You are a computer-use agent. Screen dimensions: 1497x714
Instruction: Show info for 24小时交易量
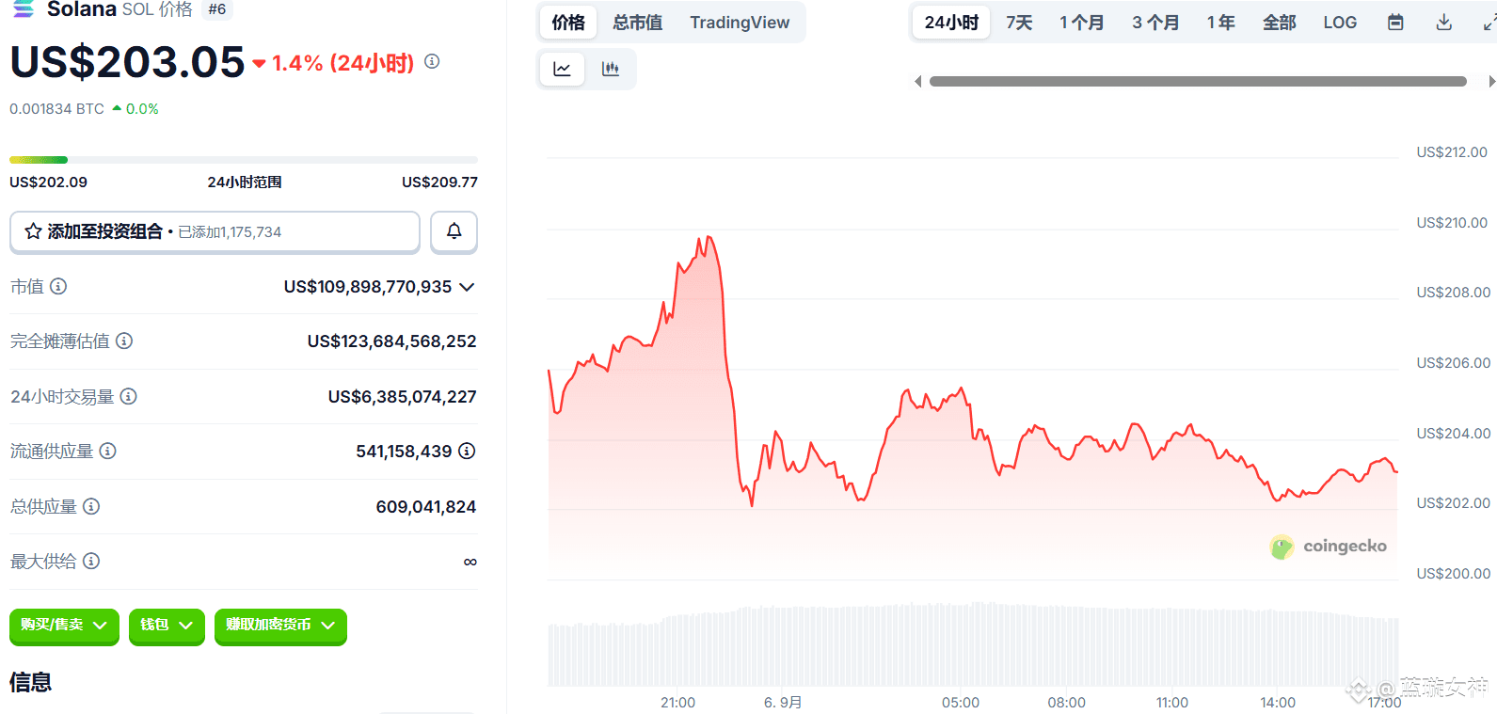click(129, 396)
